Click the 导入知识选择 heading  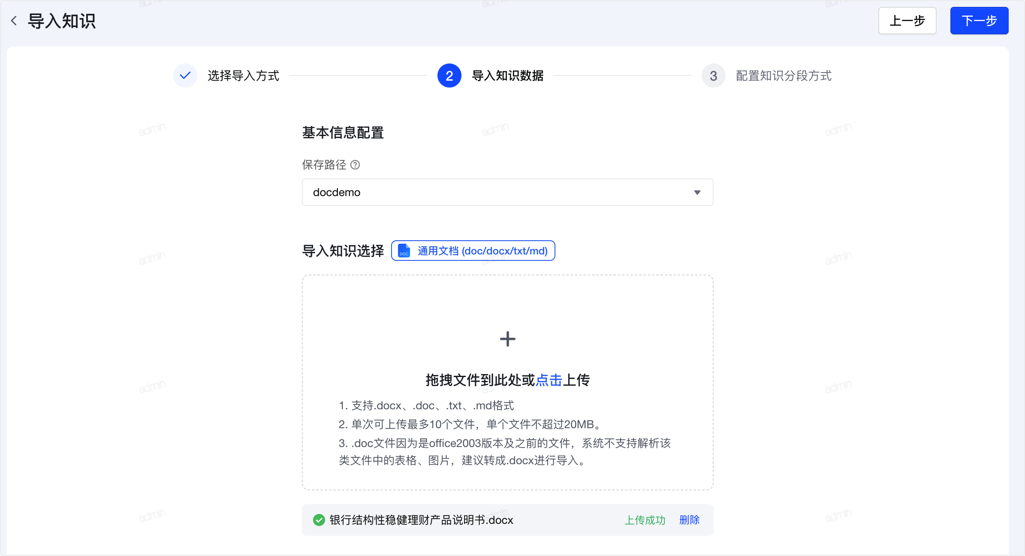(343, 251)
